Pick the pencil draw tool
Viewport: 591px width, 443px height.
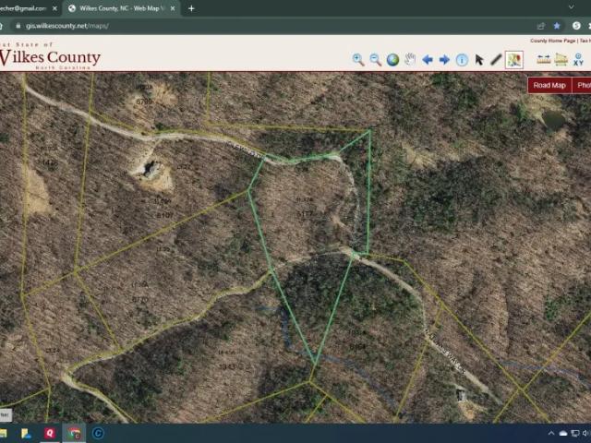point(496,60)
